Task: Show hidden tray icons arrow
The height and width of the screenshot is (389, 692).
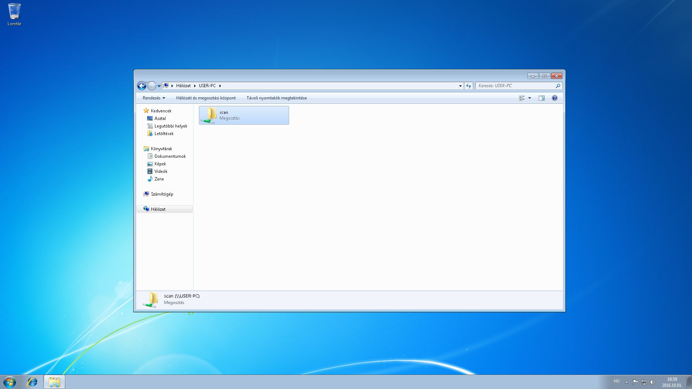Action: pos(626,382)
